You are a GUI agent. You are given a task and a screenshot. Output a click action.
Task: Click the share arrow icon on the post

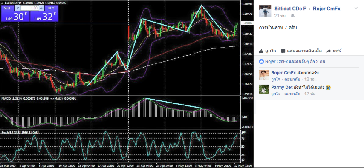click(329, 51)
